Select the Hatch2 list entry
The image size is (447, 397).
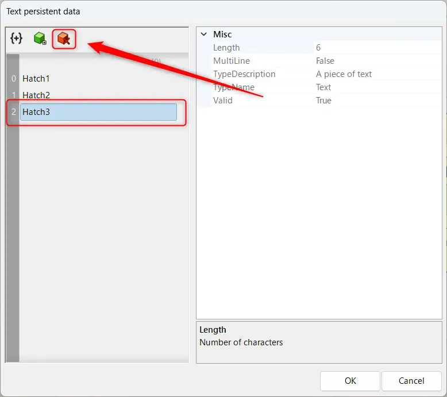pyautogui.click(x=36, y=95)
